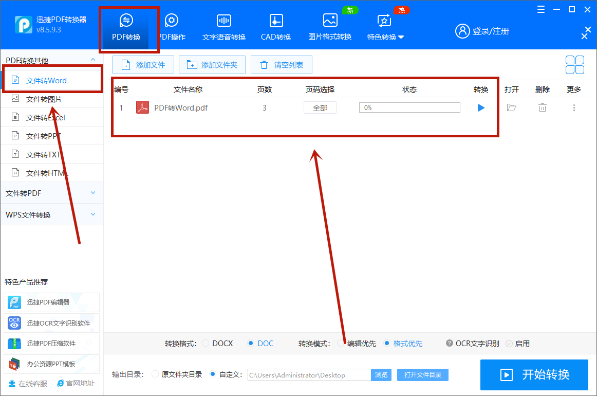
Task: Enable OCR文字识别 recognition
Action: coord(509,343)
